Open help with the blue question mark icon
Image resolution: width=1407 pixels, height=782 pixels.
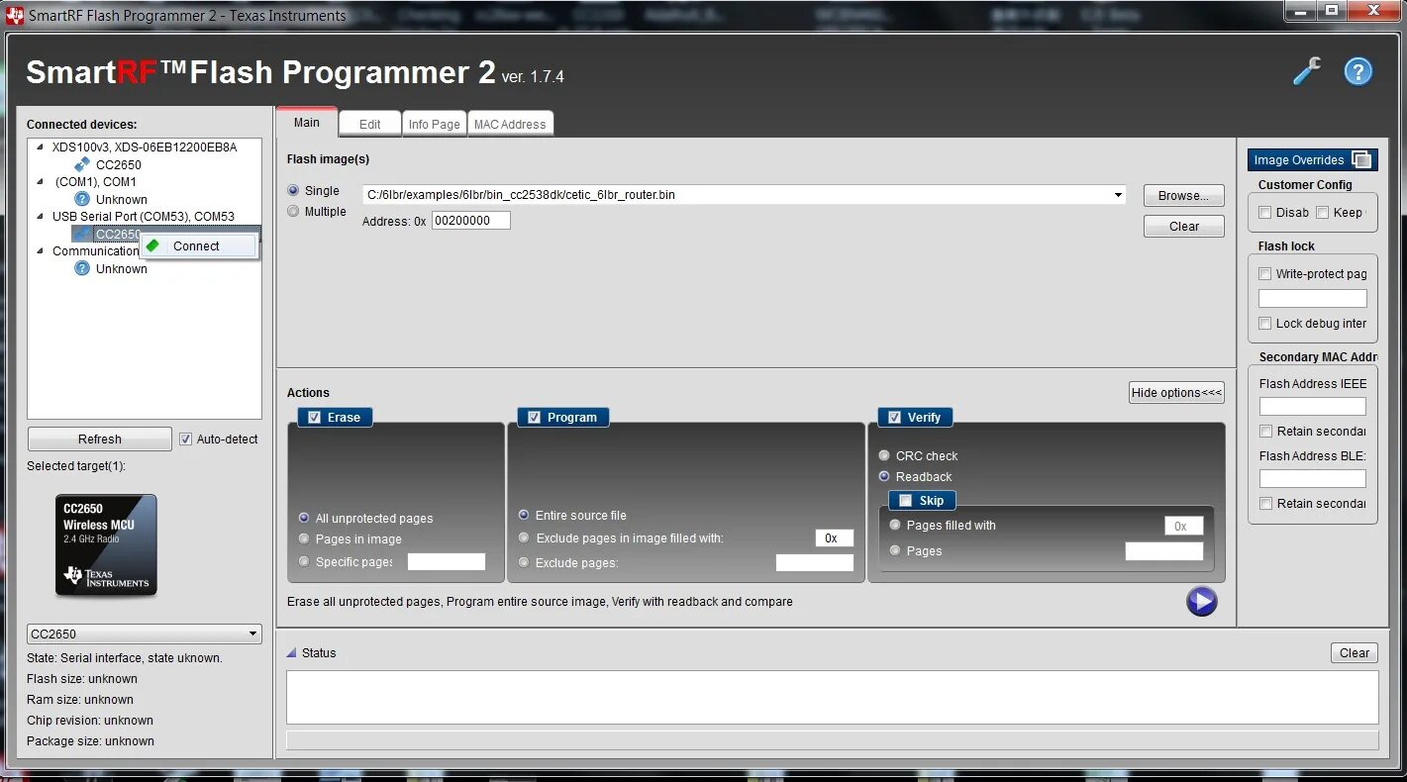pos(1357,71)
